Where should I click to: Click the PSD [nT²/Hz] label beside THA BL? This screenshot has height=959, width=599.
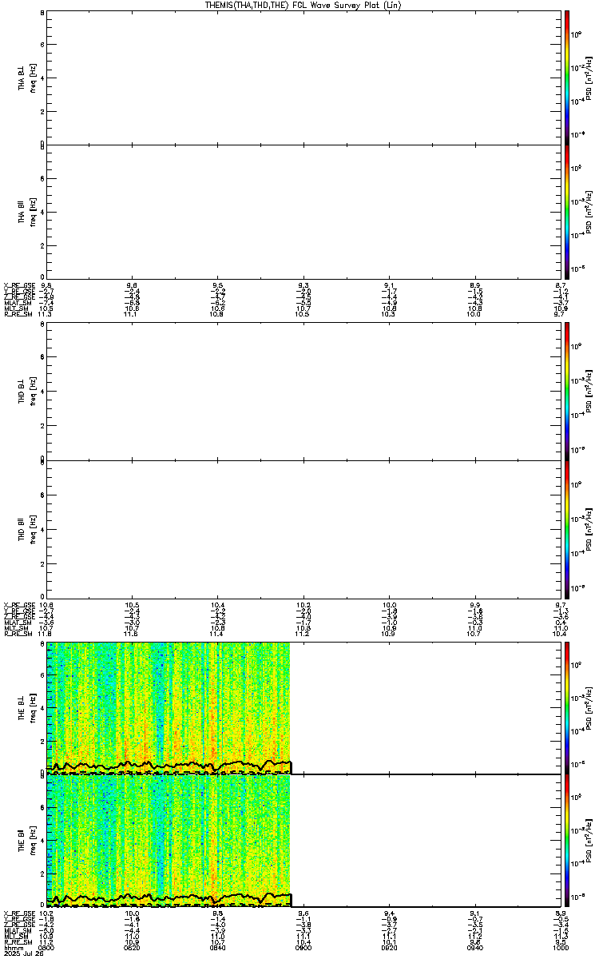coord(589,78)
